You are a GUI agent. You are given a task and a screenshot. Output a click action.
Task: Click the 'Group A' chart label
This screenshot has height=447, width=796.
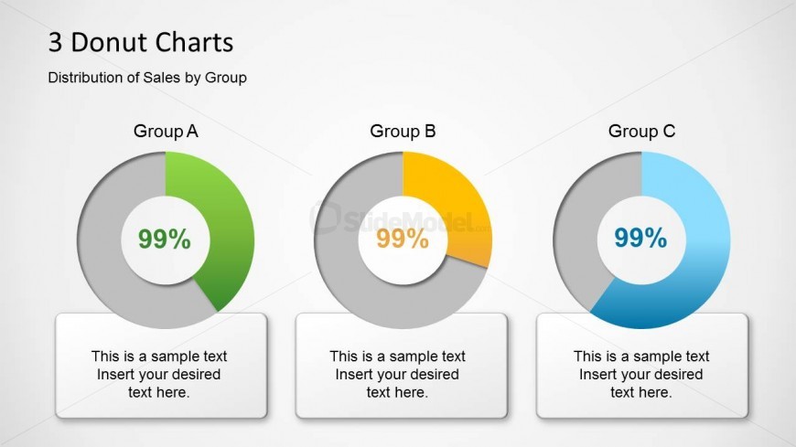point(166,132)
